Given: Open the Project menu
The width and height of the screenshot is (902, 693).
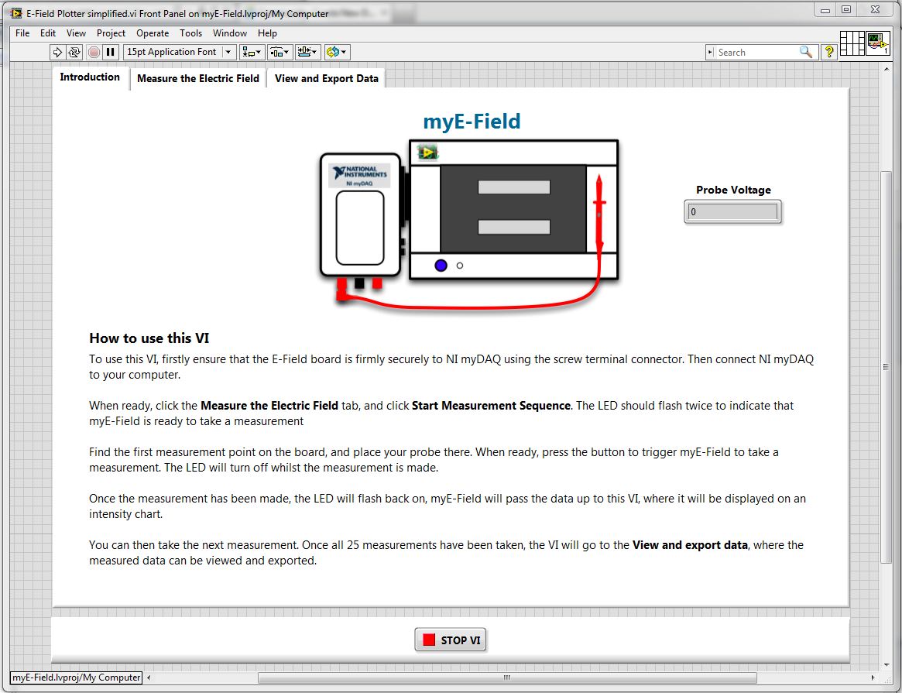Looking at the screenshot, I should coord(111,33).
